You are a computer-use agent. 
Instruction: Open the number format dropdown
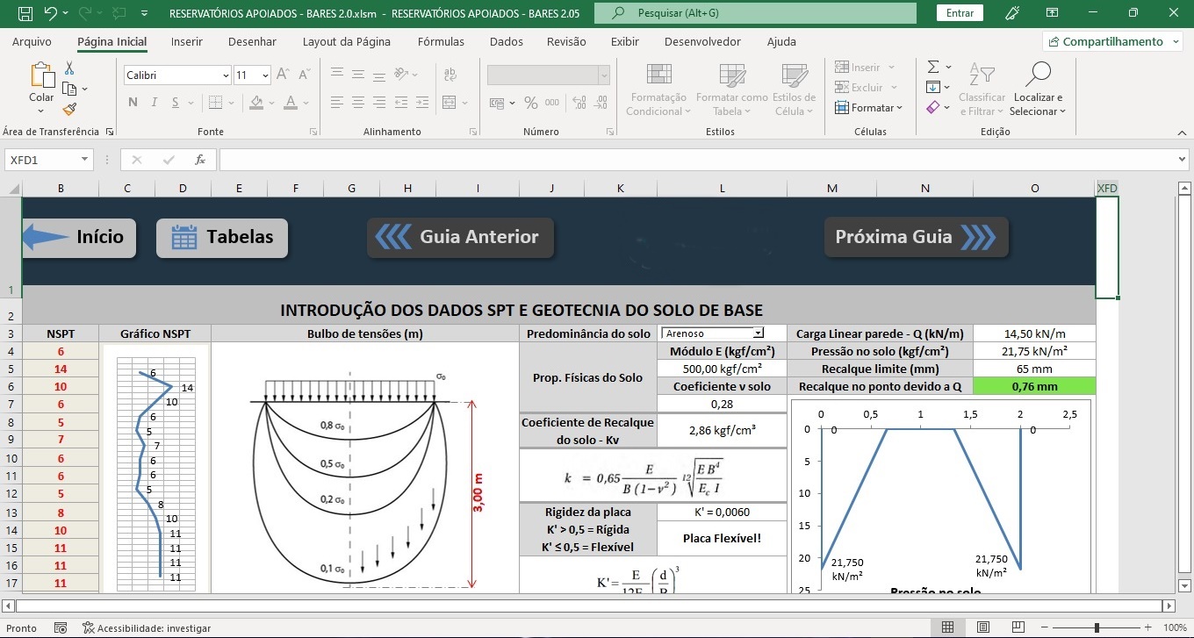[603, 75]
